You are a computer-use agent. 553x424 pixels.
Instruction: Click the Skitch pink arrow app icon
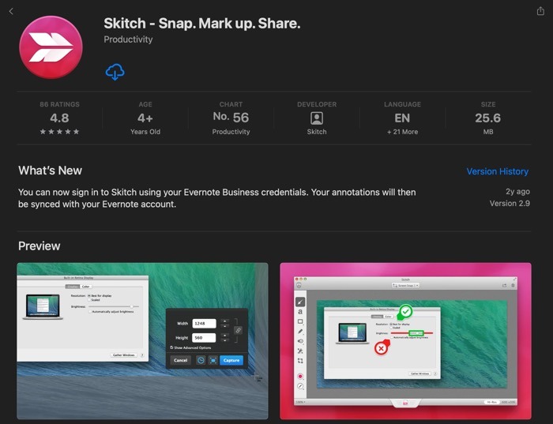tap(51, 47)
